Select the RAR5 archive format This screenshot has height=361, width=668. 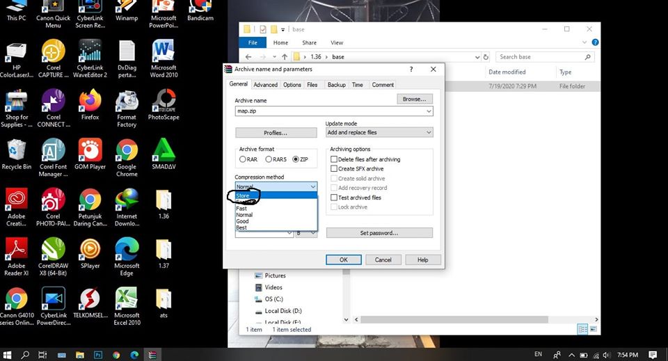pos(276,159)
